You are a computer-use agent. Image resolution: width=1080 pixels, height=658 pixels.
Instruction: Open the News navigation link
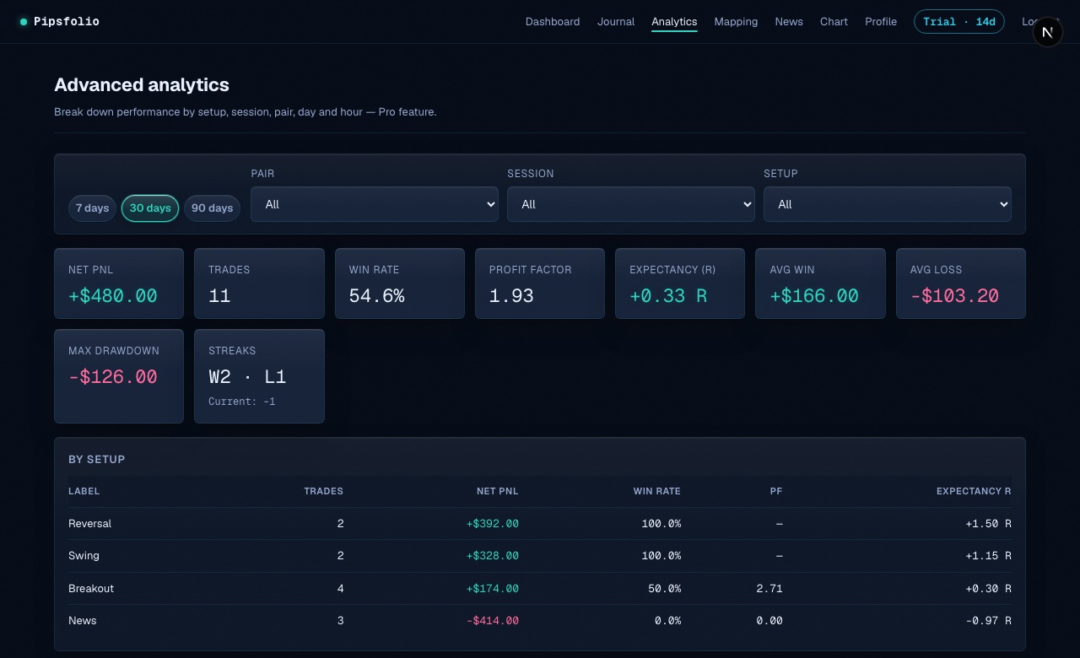(789, 22)
